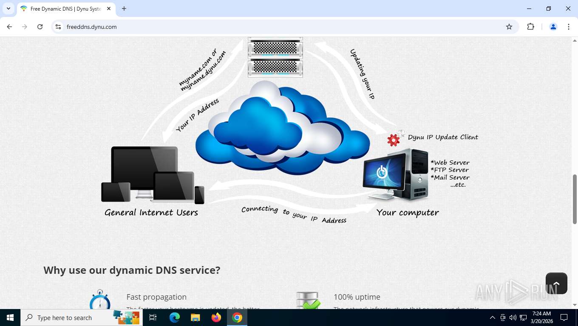This screenshot has width=578, height=326.
Task: Click the "Updating your IP" text
Action: click(x=362, y=74)
